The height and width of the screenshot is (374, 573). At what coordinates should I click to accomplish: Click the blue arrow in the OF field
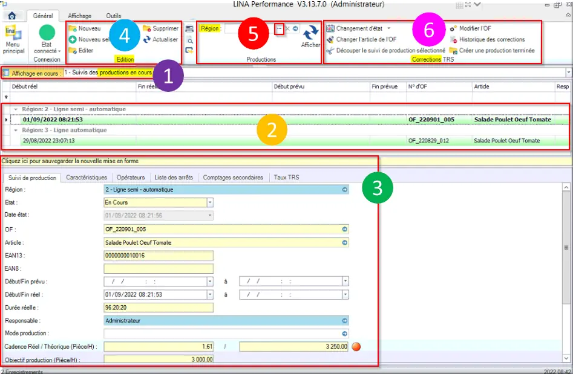[x=345, y=229]
